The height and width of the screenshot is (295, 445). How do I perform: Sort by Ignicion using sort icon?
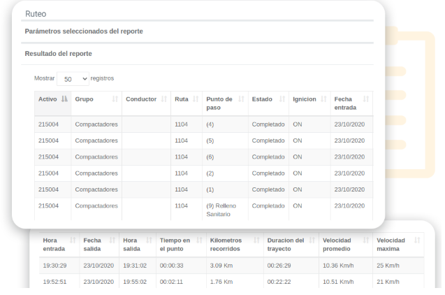(323, 99)
